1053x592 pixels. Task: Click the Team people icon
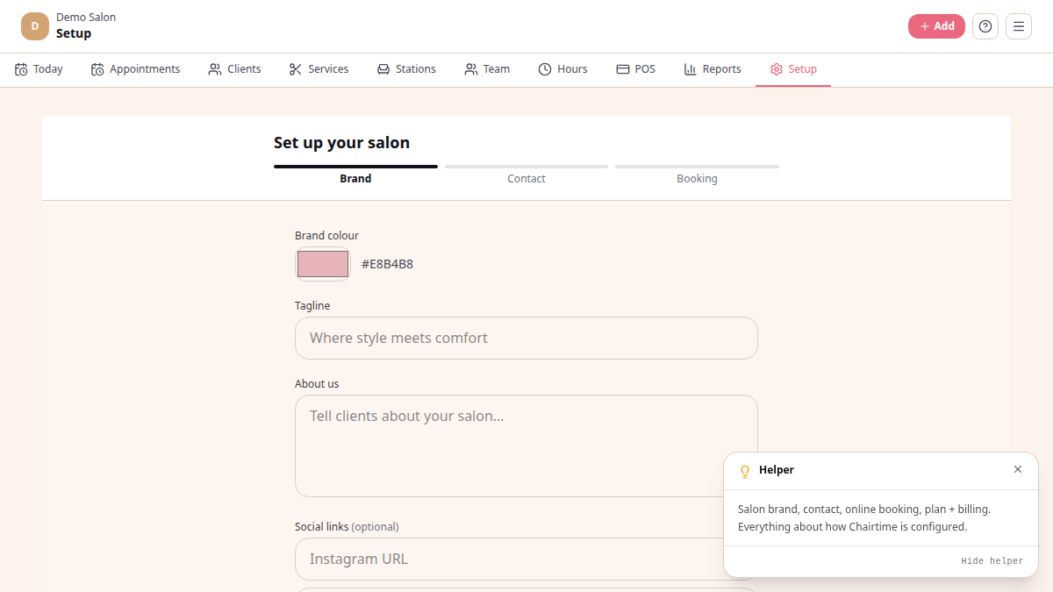point(471,69)
